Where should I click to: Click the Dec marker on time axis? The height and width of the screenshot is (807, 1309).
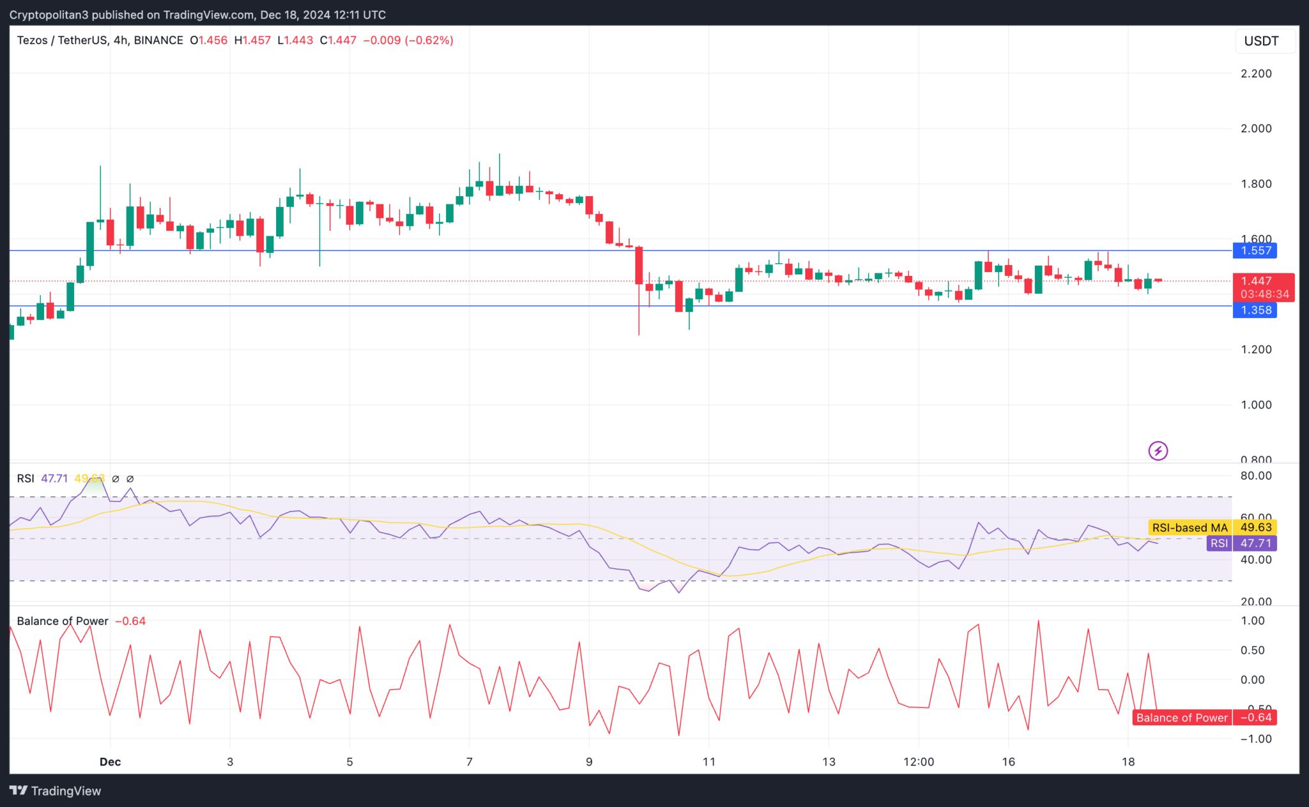tap(111, 762)
